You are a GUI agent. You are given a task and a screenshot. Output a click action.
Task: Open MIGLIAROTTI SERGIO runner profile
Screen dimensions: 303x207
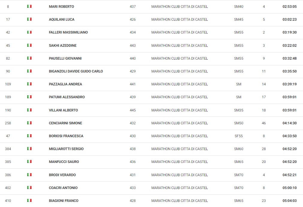click(66, 149)
